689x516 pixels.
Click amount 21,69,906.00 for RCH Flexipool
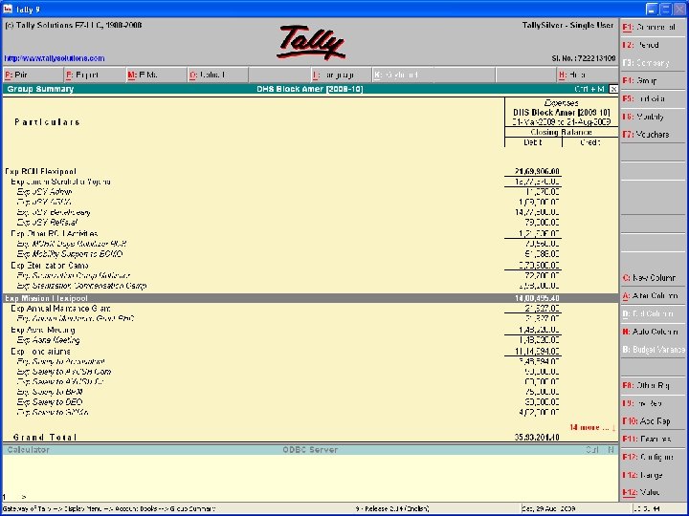coord(537,172)
